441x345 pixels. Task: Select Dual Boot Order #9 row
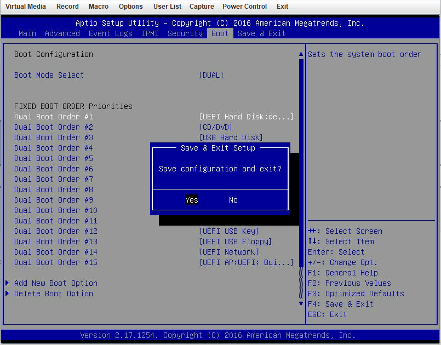[54, 200]
